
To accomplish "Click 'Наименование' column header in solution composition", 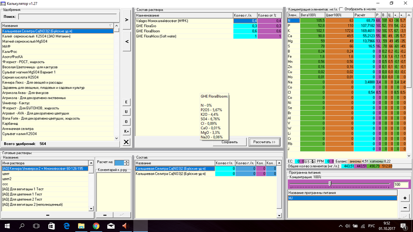I will click(x=184, y=15).
